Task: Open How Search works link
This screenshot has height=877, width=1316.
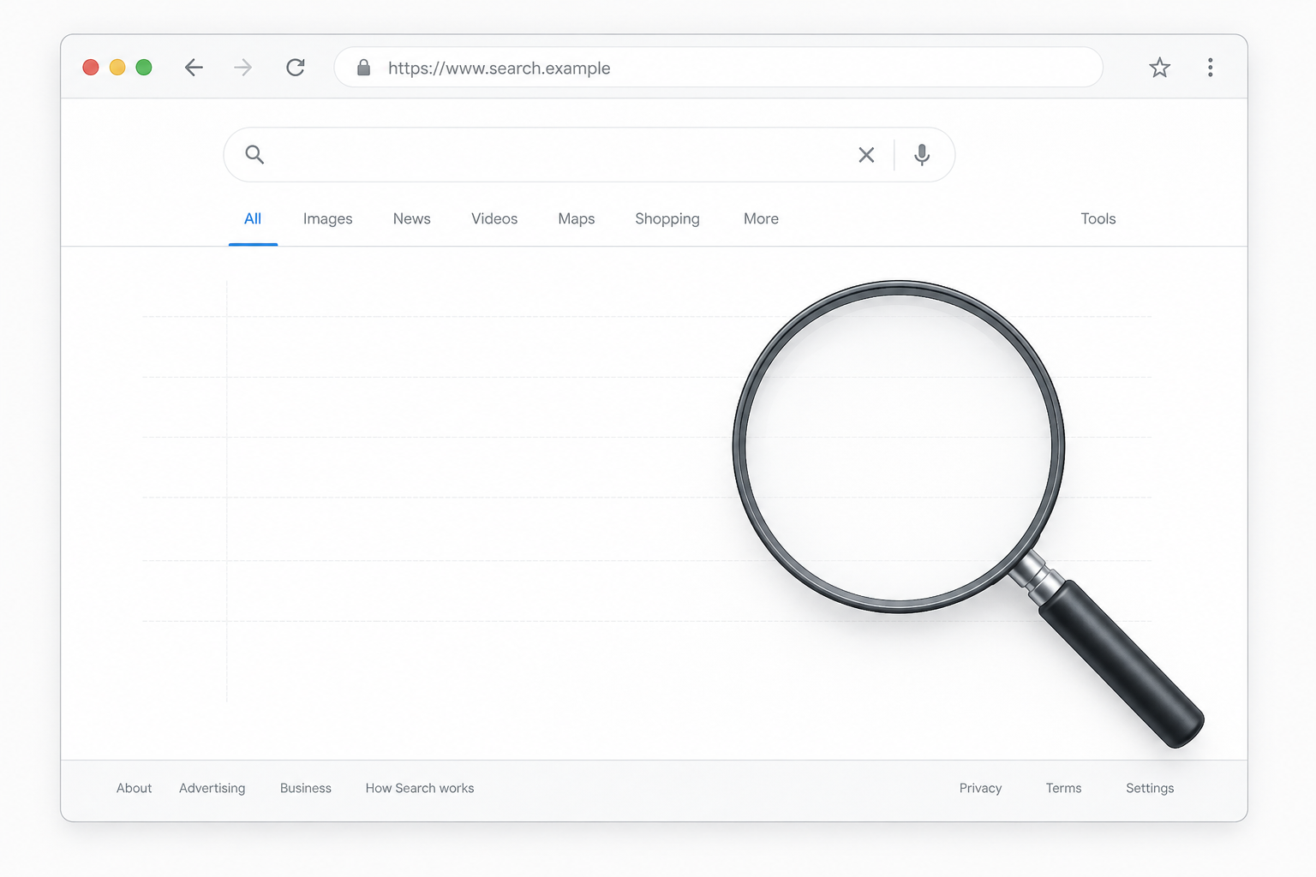Action: click(420, 788)
